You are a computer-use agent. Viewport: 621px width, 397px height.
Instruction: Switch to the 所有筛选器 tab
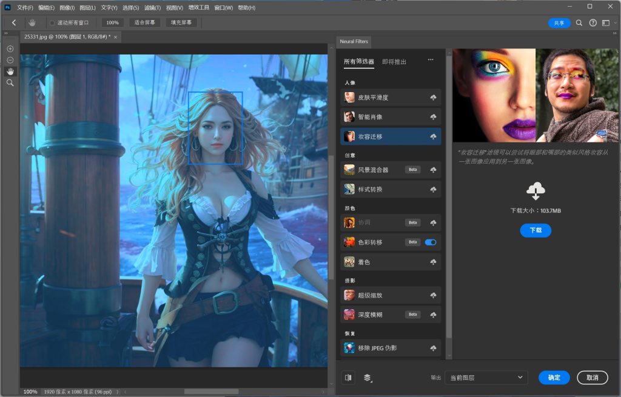[x=359, y=62]
